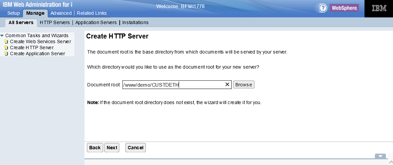Expand the bottom panel down-arrow tab
393x165 pixels.
tap(381, 156)
